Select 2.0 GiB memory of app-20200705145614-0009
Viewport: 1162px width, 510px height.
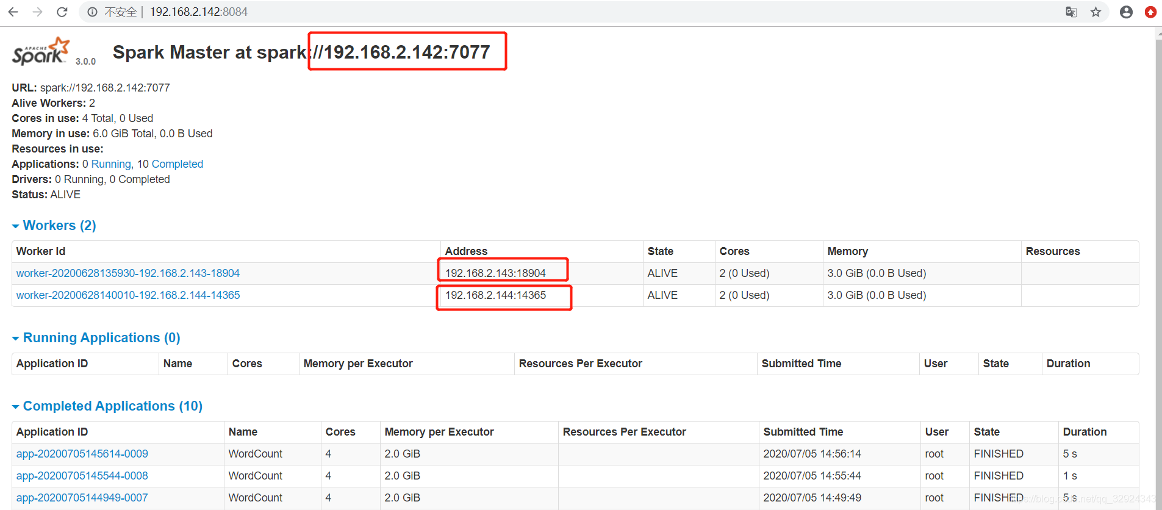click(x=402, y=454)
